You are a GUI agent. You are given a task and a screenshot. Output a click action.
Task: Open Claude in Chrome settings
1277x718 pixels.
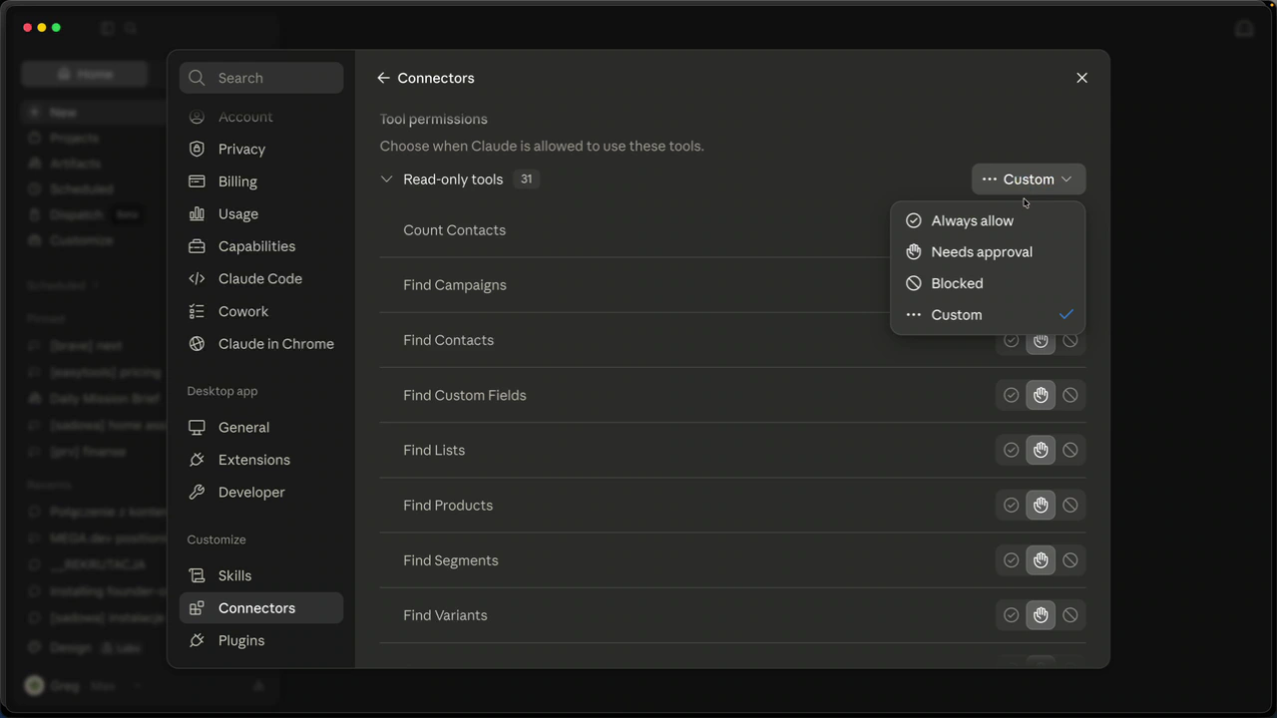[261, 344]
